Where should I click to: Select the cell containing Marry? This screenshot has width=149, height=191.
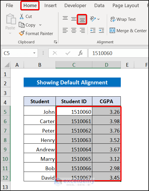(x=40, y=158)
